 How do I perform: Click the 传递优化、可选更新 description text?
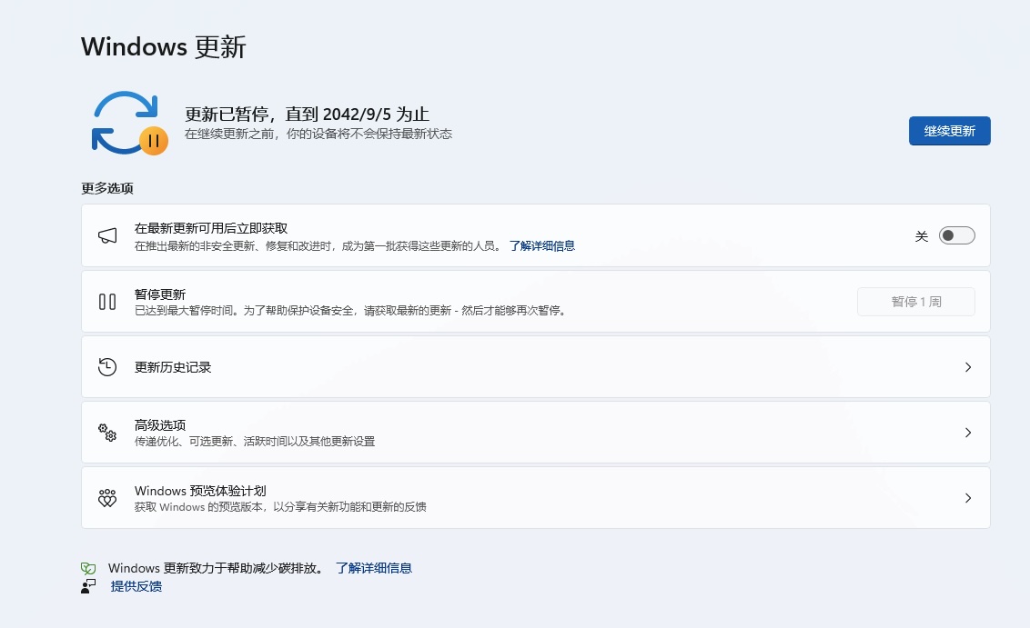coord(255,442)
